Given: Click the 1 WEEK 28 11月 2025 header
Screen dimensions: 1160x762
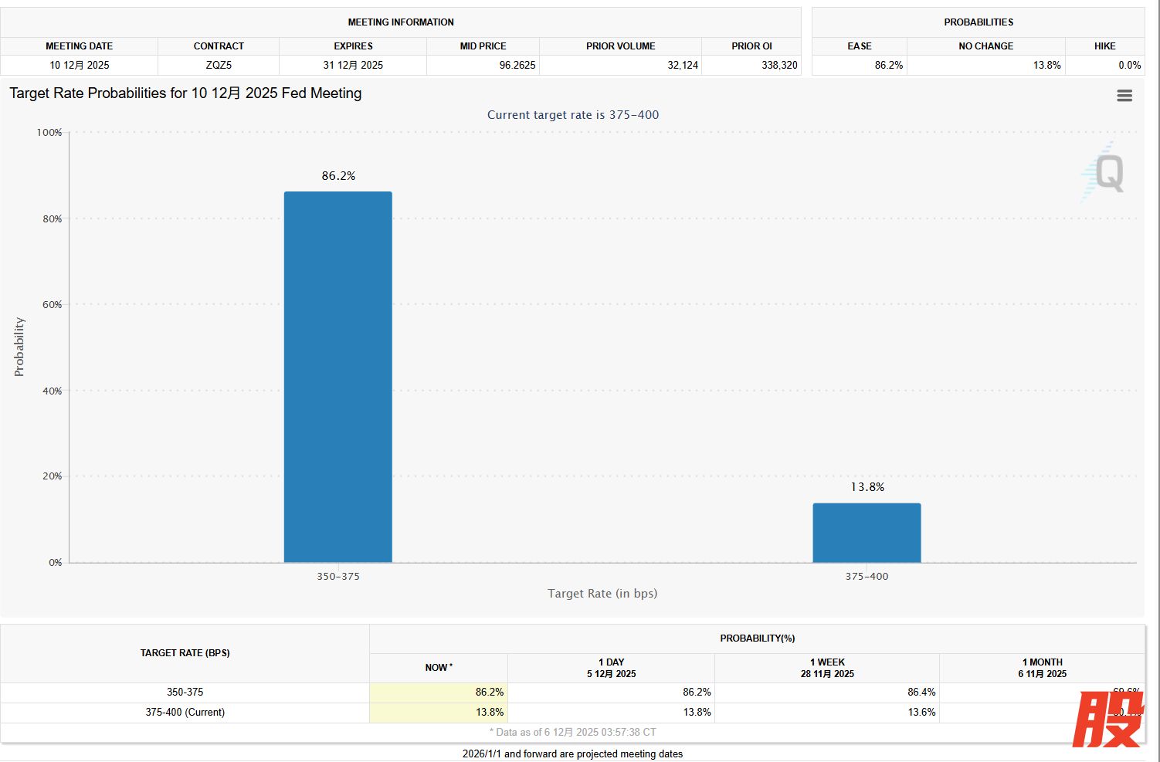Looking at the screenshot, I should coord(827,668).
